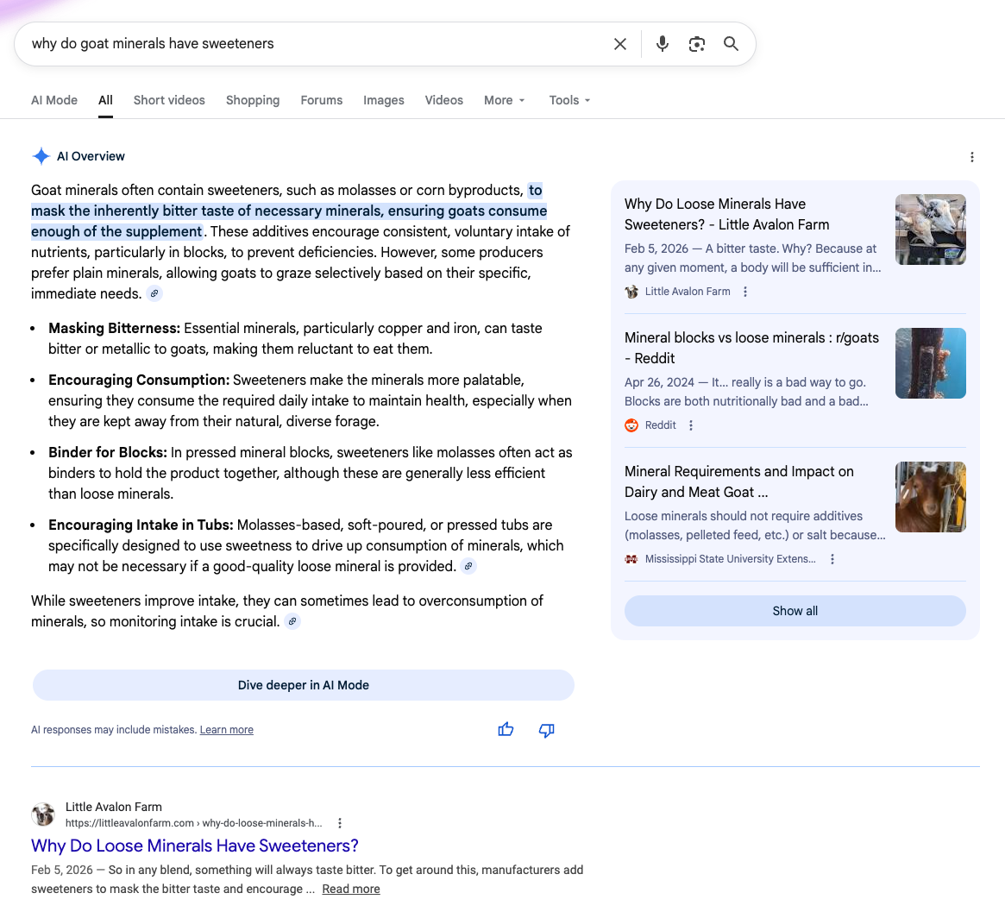The image size is (1005, 912).
Task: Expand the Tools dropdown
Action: click(x=569, y=100)
